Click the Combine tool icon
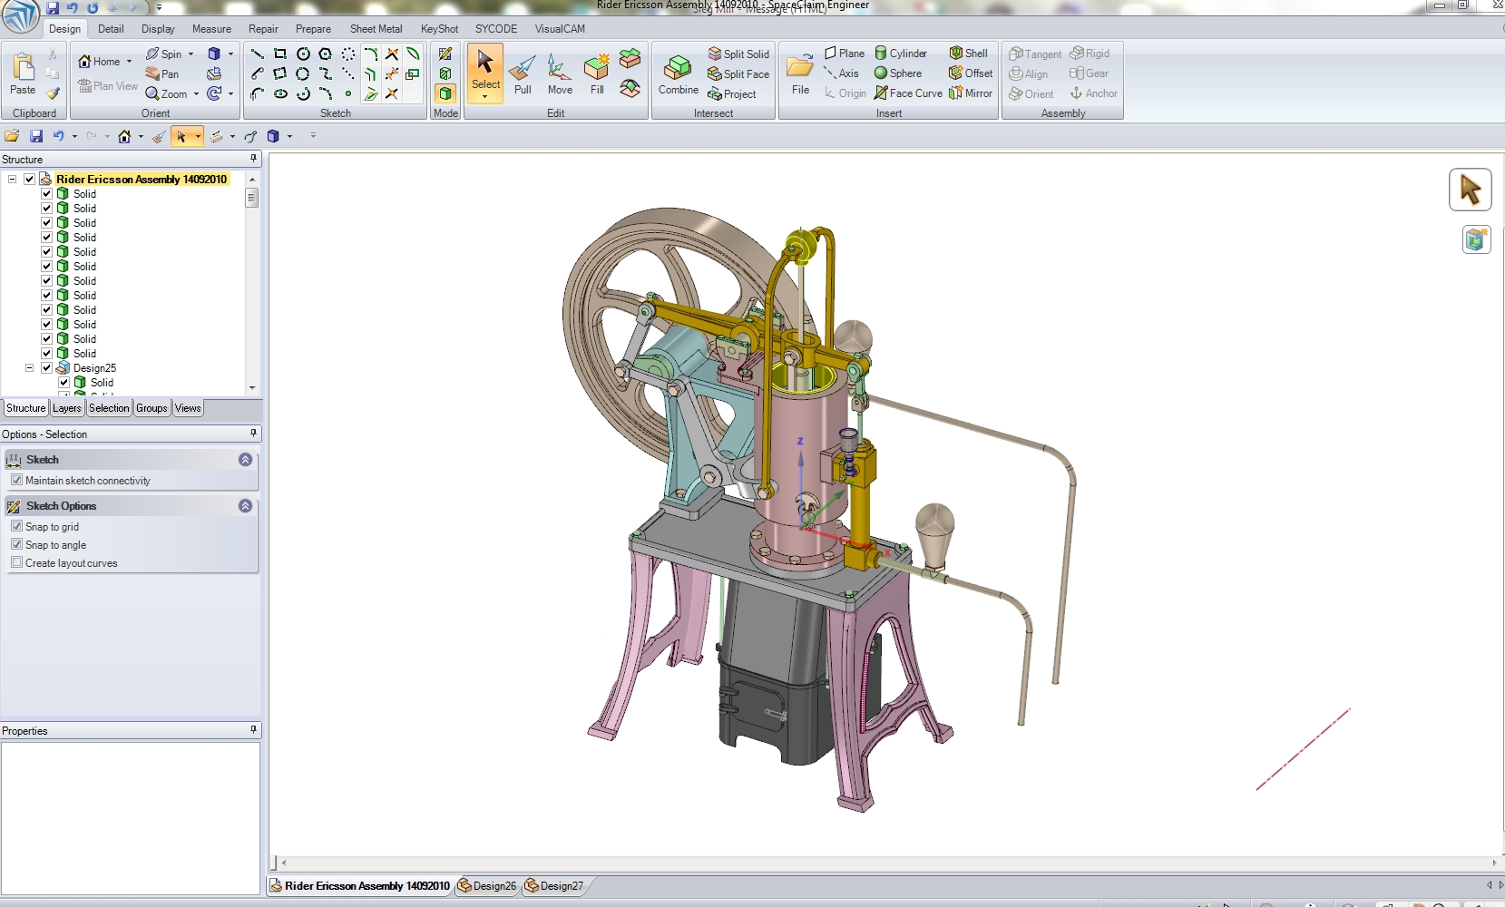Screen dimensions: 1505x907 click(x=678, y=74)
